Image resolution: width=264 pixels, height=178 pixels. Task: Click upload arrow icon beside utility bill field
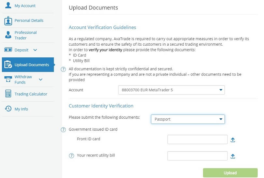(x=233, y=156)
